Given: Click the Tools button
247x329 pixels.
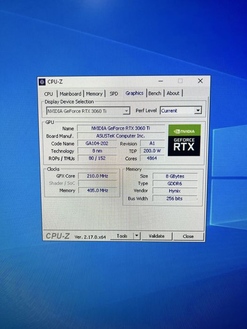Looking at the screenshot, I should 122,236.
